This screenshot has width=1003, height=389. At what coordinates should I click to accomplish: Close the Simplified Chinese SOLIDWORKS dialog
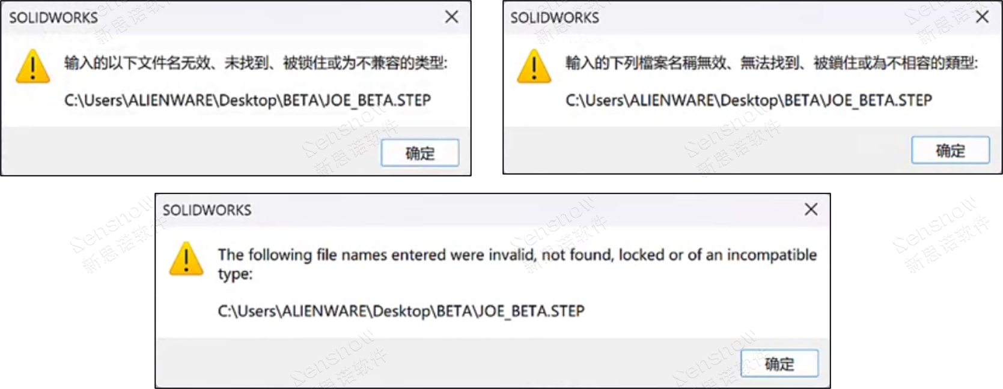(451, 17)
